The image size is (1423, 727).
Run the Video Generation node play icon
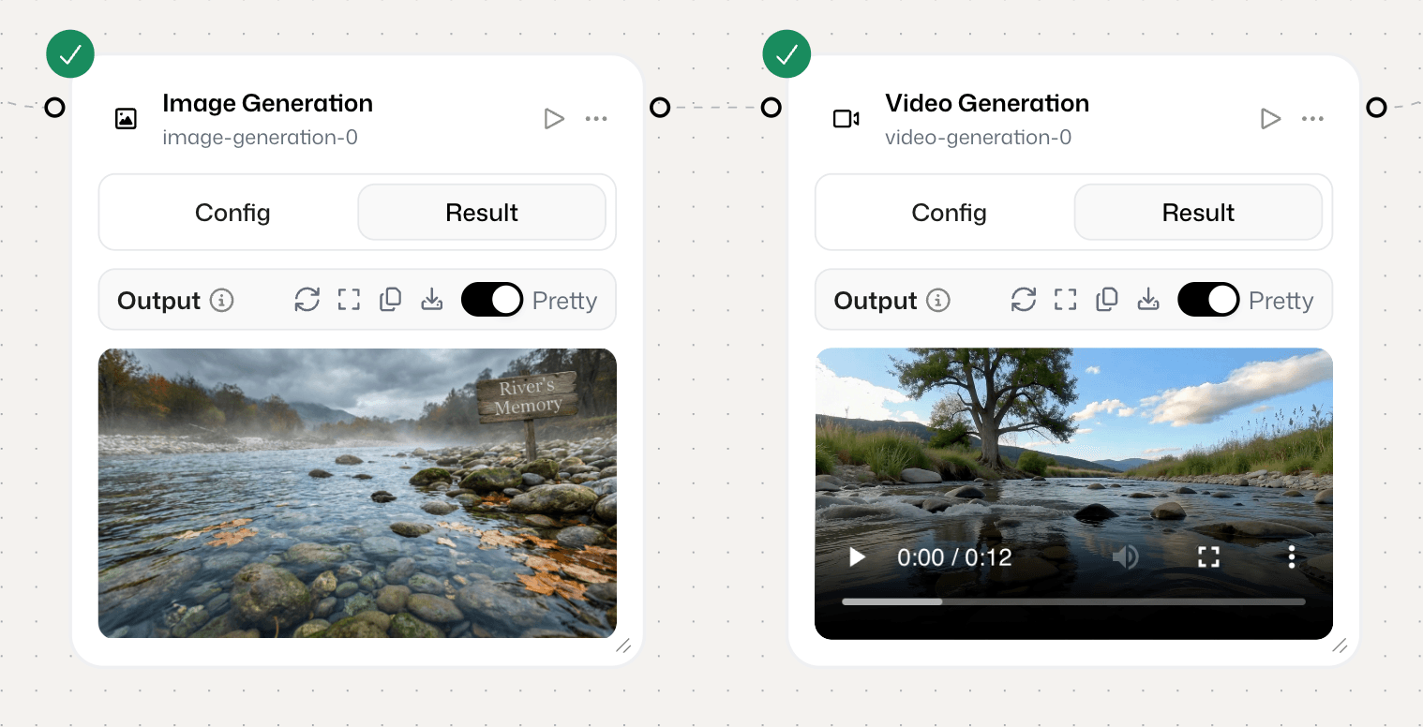pyautogui.click(x=1270, y=119)
